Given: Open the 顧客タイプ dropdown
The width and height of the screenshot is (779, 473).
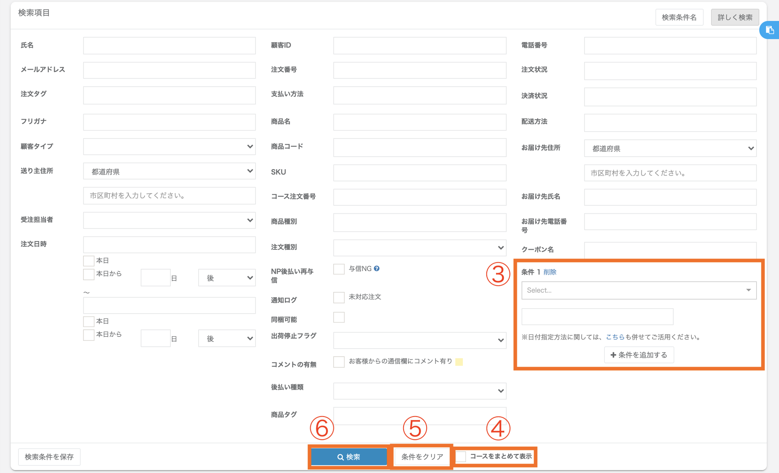Looking at the screenshot, I should [169, 146].
